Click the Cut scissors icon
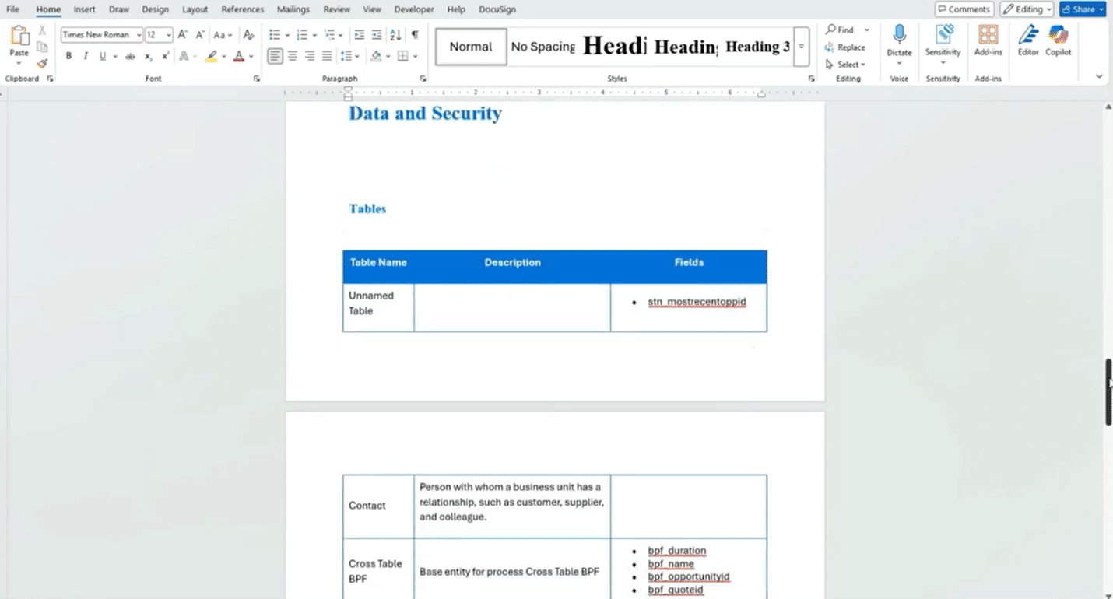This screenshot has height=599, width=1113. click(x=42, y=30)
